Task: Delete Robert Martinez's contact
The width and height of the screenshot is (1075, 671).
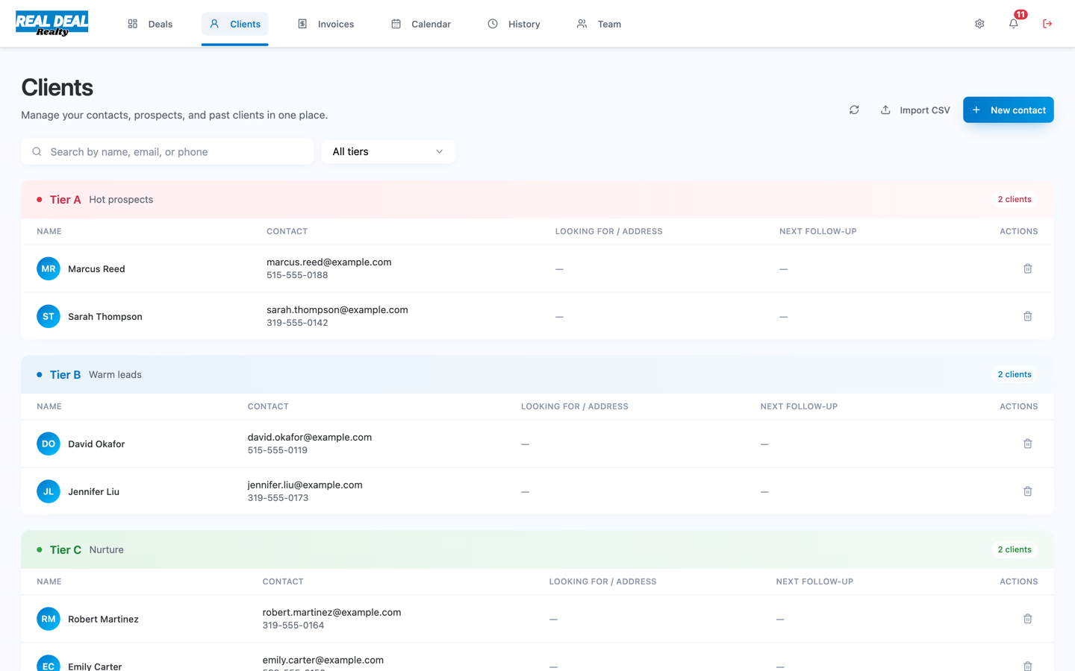Action: 1028,619
